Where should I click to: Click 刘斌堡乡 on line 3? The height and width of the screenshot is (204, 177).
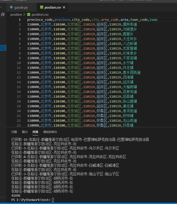pos(130,29)
